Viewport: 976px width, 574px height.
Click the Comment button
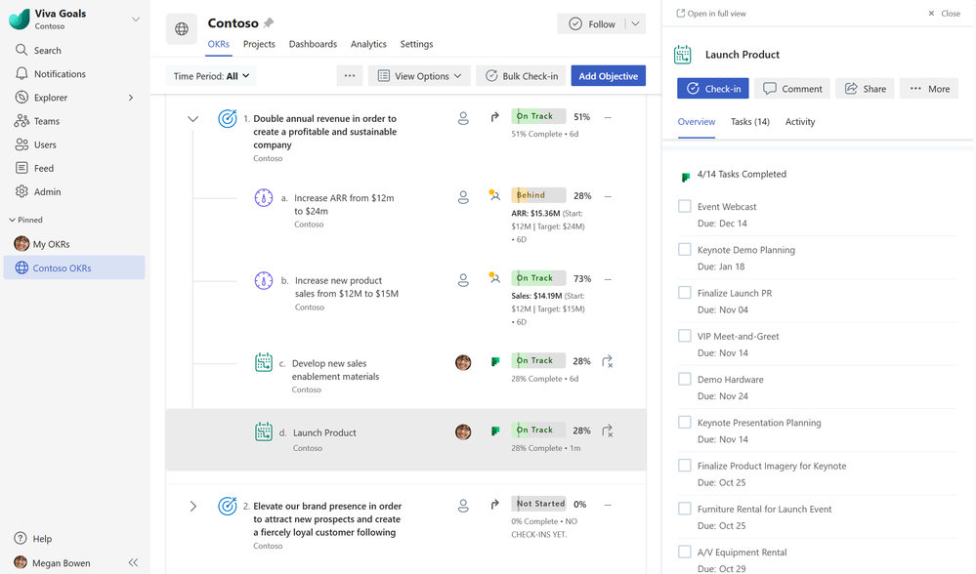pyautogui.click(x=792, y=88)
